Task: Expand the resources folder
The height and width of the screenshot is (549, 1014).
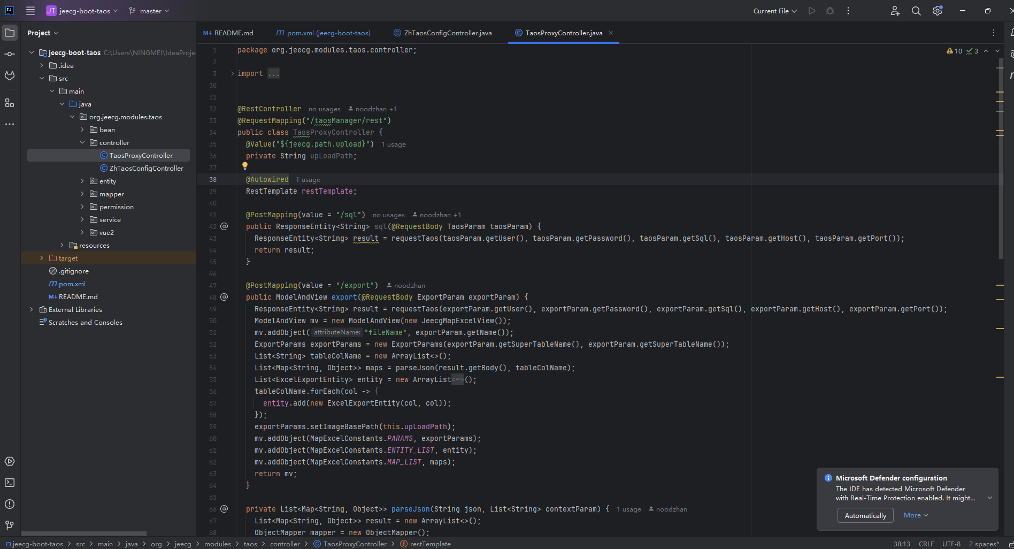Action: click(62, 245)
